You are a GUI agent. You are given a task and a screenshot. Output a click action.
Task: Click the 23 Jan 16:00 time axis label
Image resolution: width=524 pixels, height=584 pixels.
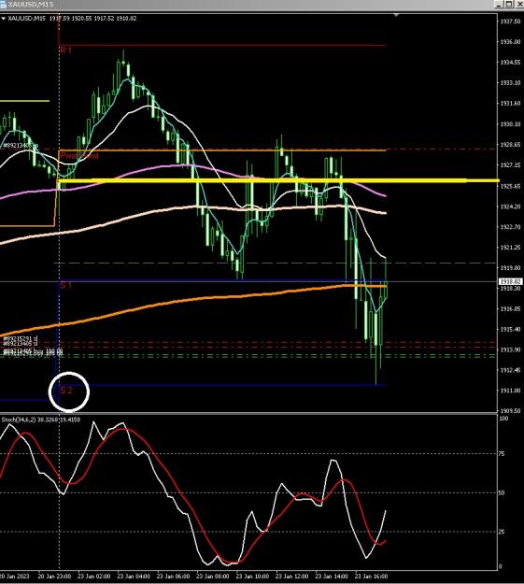coord(371,577)
